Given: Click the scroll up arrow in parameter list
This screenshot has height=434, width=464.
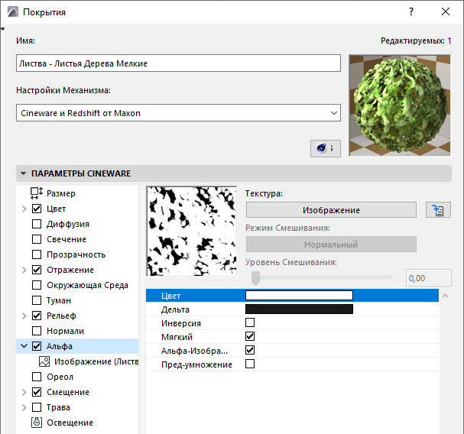Looking at the screenshot, I should [x=445, y=296].
